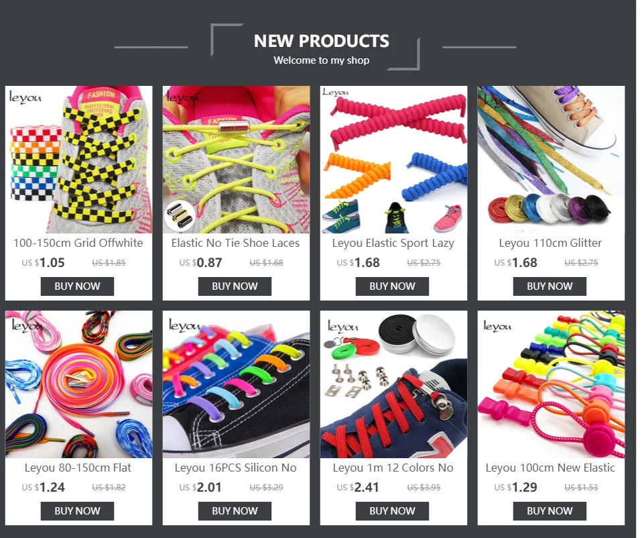The image size is (642, 538).
Task: Click BUY NOW for Leyou 80-150cm Flat
Action: [x=77, y=511]
